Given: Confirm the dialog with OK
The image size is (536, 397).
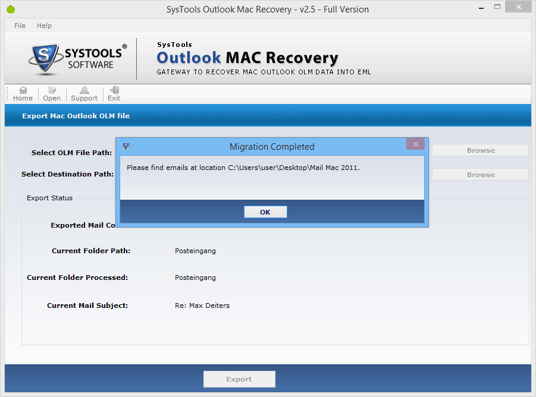Looking at the screenshot, I should pos(265,212).
